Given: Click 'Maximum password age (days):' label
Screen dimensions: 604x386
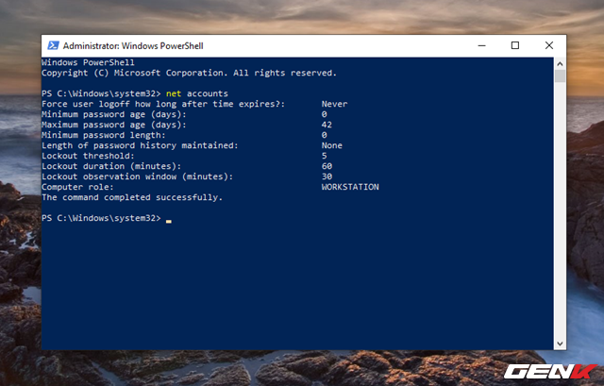Looking at the screenshot, I should [x=114, y=125].
